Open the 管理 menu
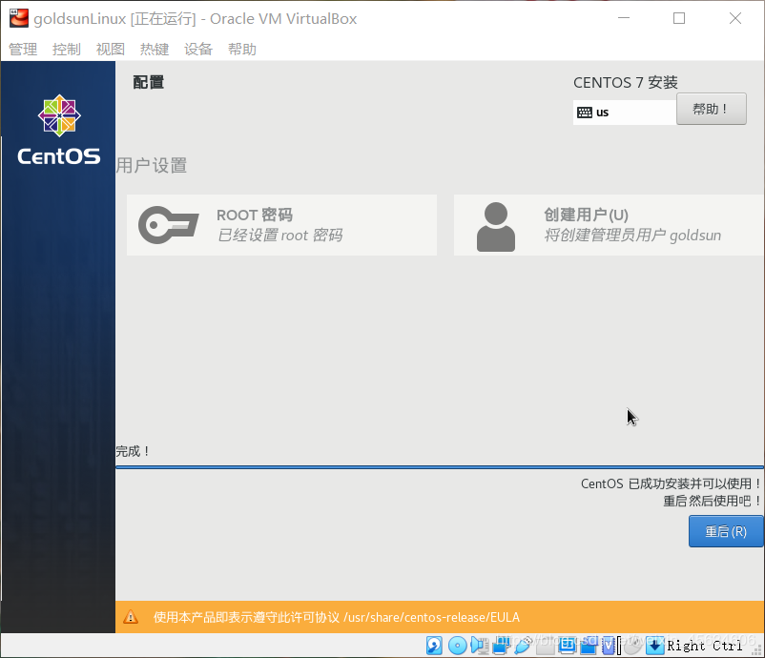Screen dimensions: 765x658 (x=23, y=50)
